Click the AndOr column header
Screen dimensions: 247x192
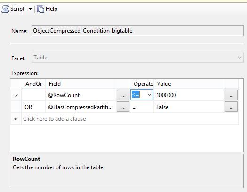click(33, 84)
